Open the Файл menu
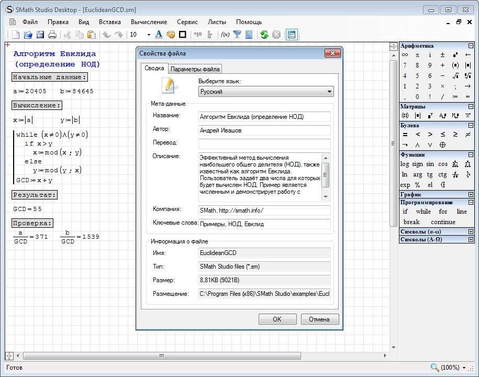 [x=30, y=22]
